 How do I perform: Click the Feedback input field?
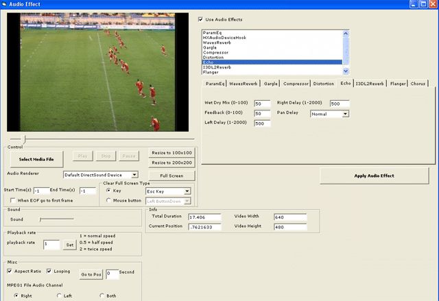tap(262, 114)
